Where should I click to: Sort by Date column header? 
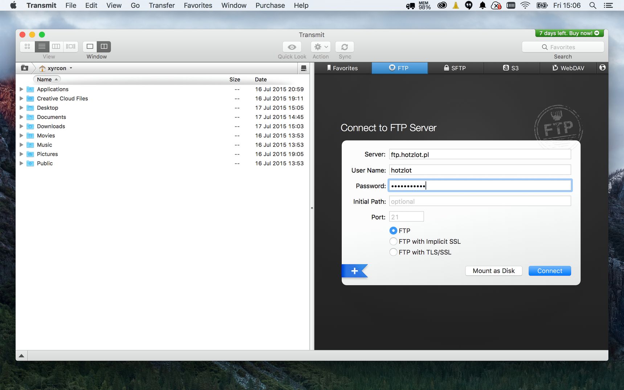coord(261,79)
